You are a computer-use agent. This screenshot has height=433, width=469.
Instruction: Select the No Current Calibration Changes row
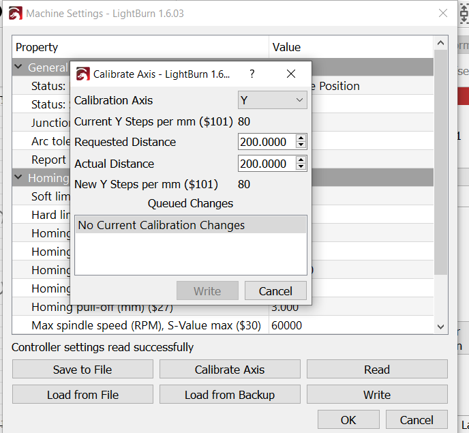click(191, 225)
